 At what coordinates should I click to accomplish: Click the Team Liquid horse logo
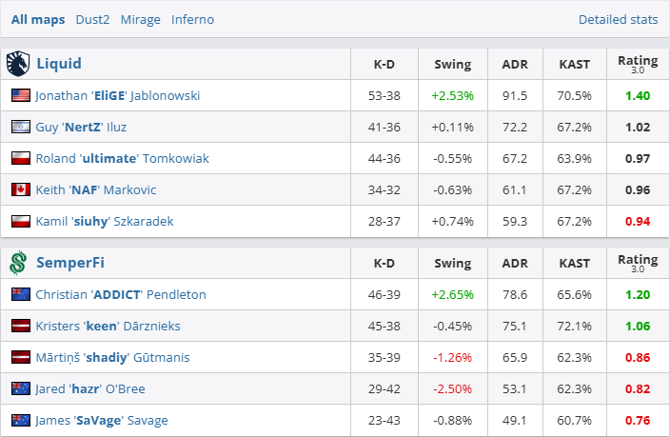point(19,64)
